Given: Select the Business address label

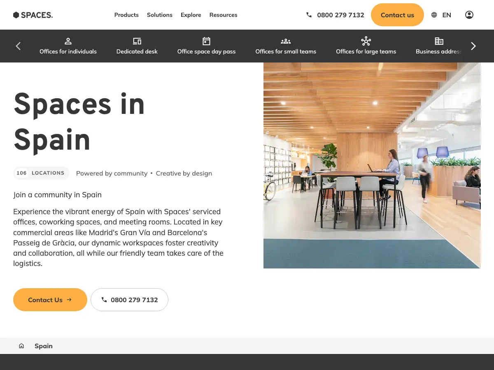Looking at the screenshot, I should [x=439, y=51].
